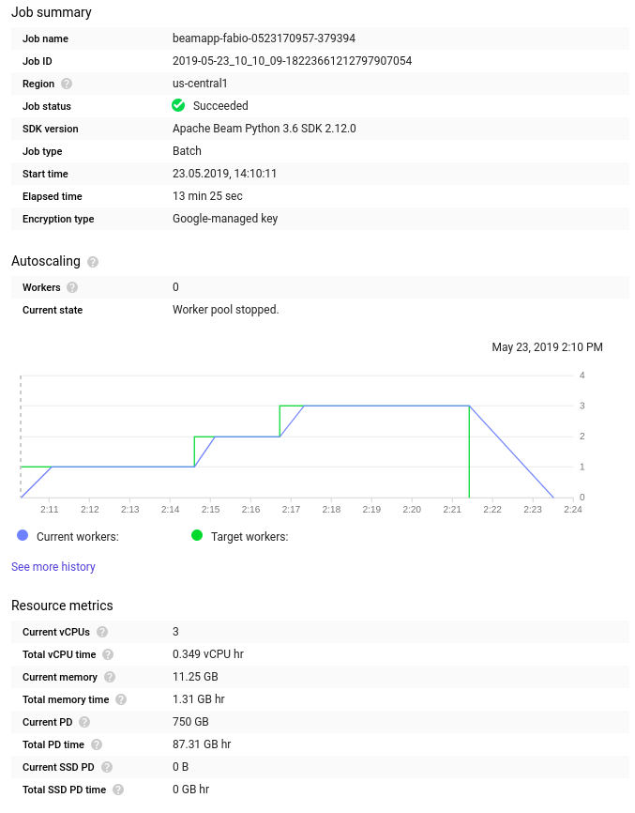
Task: Click the Job summary heading
Action: tap(52, 12)
